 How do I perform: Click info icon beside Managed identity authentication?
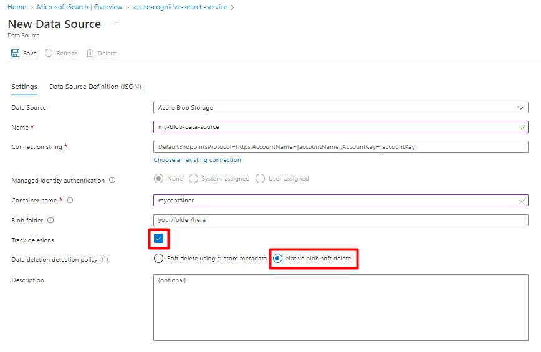tap(112, 180)
